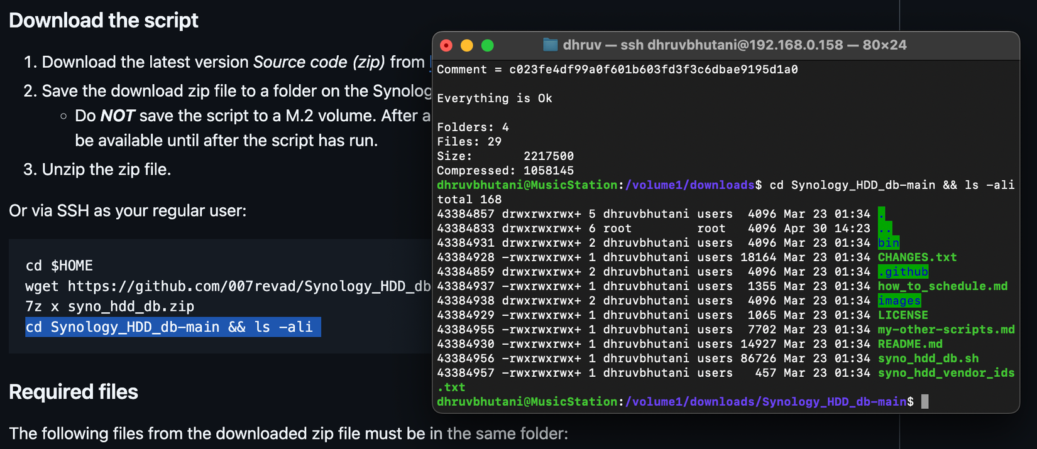Click 'Compressed: 1058145' line in terminal
Viewport: 1037px width, 449px height.
click(x=505, y=170)
